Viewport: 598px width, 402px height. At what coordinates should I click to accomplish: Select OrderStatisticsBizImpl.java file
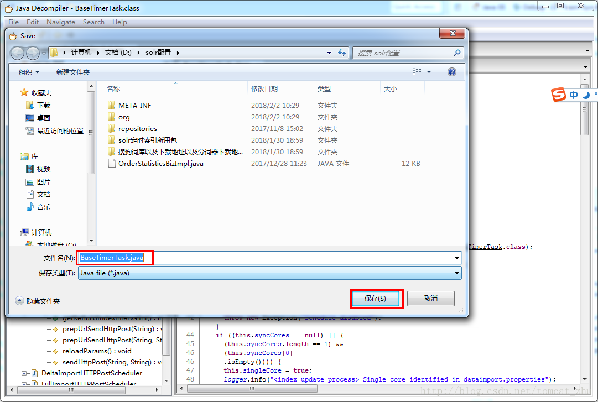coord(160,164)
